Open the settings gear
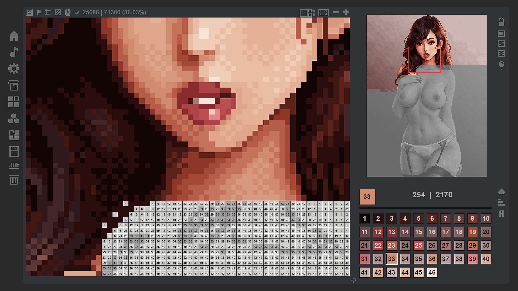Viewport: 518px width, 291px height. pyautogui.click(x=14, y=69)
